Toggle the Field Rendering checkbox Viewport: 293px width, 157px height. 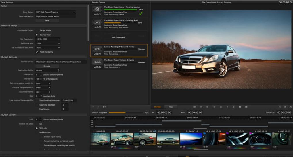point(37,52)
